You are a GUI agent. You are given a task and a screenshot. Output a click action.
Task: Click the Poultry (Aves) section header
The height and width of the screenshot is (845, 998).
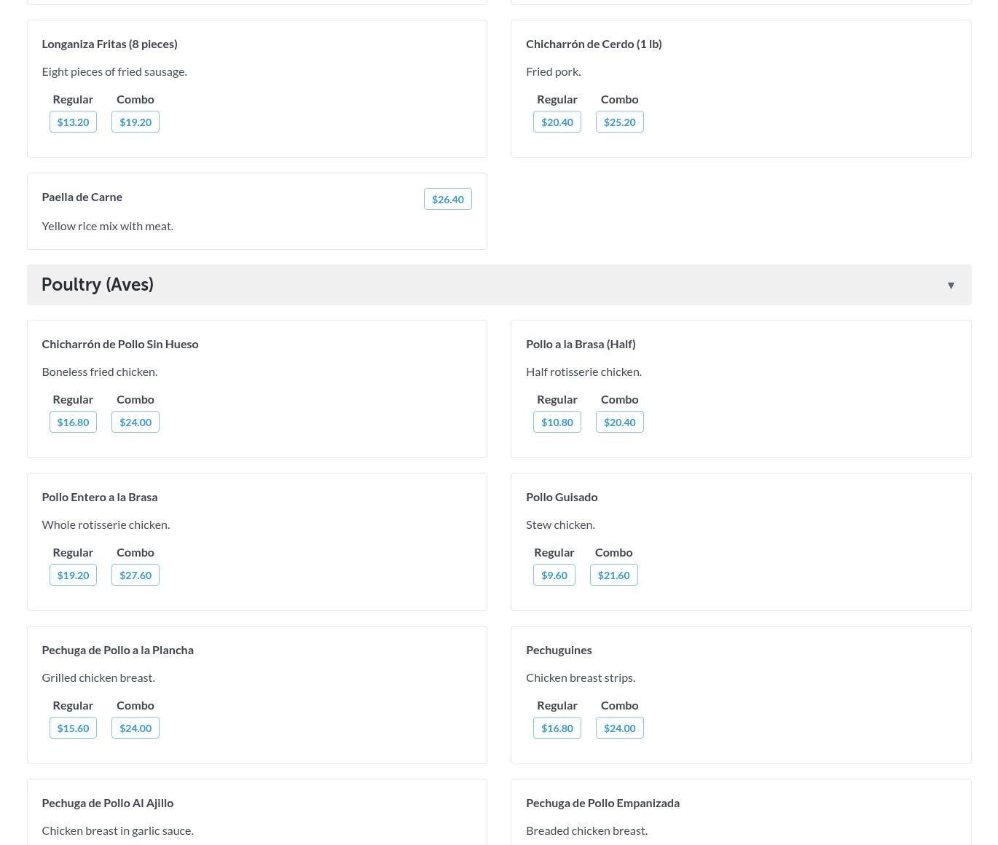[x=98, y=285]
